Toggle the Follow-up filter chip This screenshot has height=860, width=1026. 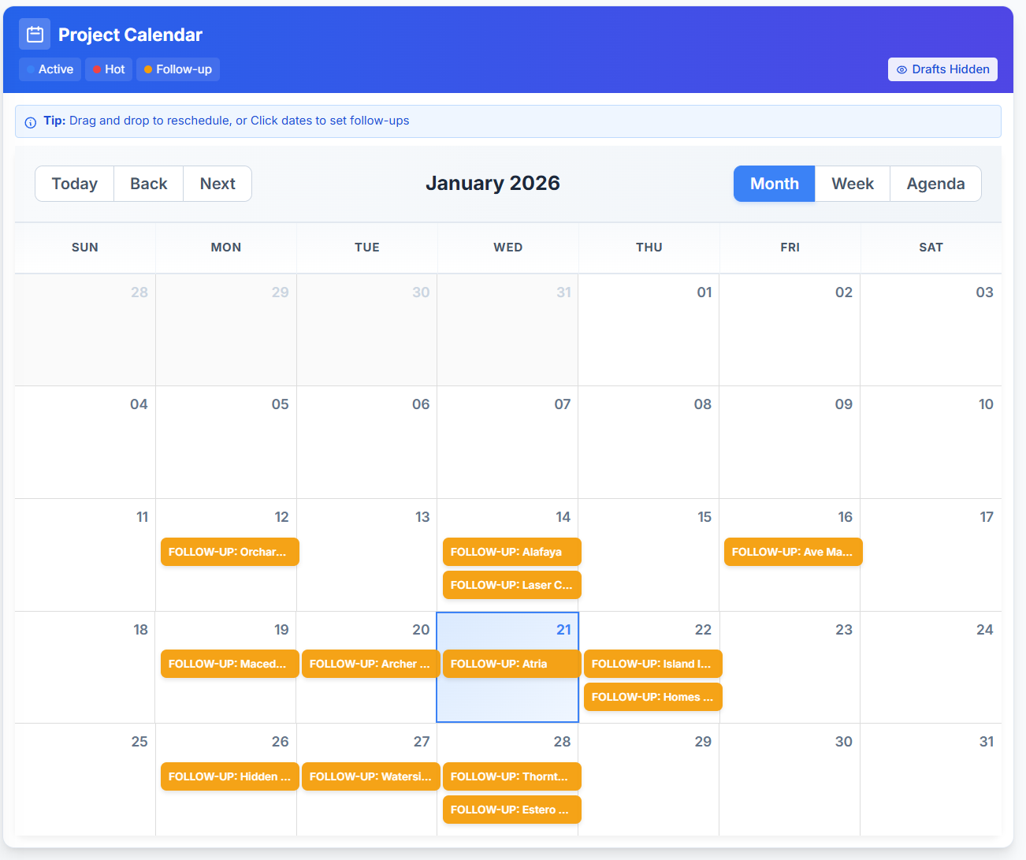coord(178,69)
